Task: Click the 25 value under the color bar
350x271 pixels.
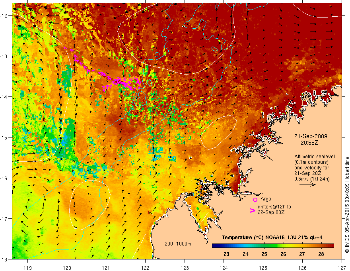Action: pos(264,254)
